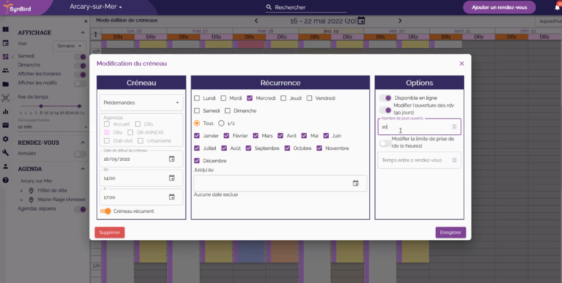
Task: Check the Lundi recurrence checkbox
Action: click(197, 99)
